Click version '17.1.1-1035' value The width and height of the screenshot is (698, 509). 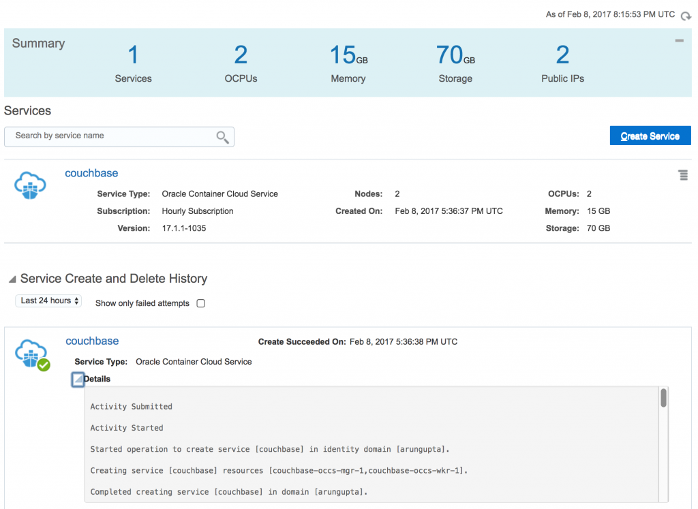[x=184, y=228]
